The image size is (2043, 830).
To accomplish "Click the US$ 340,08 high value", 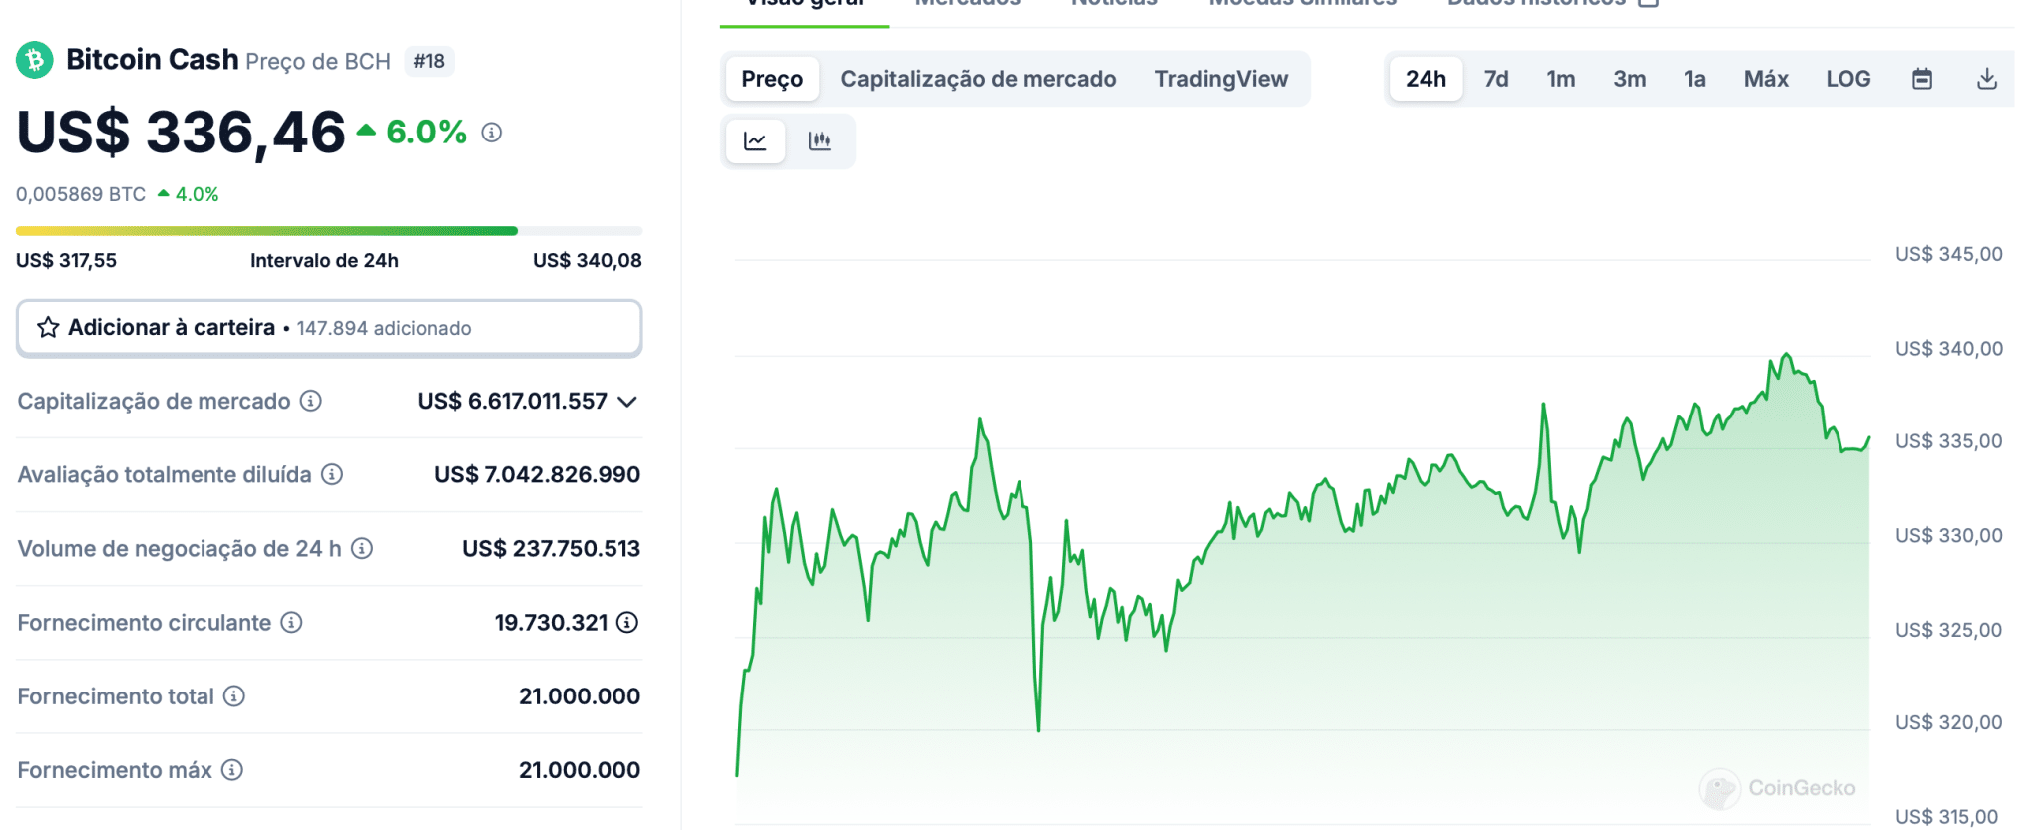I will (x=588, y=260).
